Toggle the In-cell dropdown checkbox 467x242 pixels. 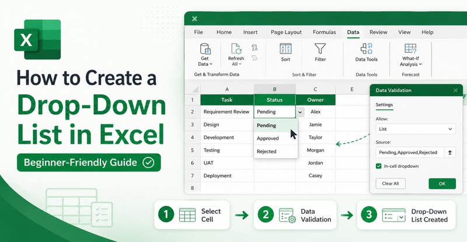(x=378, y=166)
